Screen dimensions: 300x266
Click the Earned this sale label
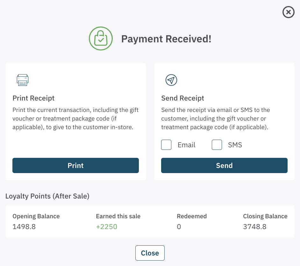[118, 216]
